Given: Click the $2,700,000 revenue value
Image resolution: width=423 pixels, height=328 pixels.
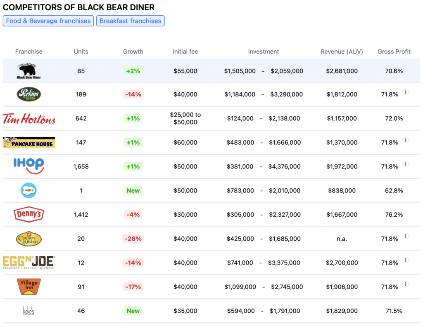Looking at the screenshot, I should (x=342, y=263).
